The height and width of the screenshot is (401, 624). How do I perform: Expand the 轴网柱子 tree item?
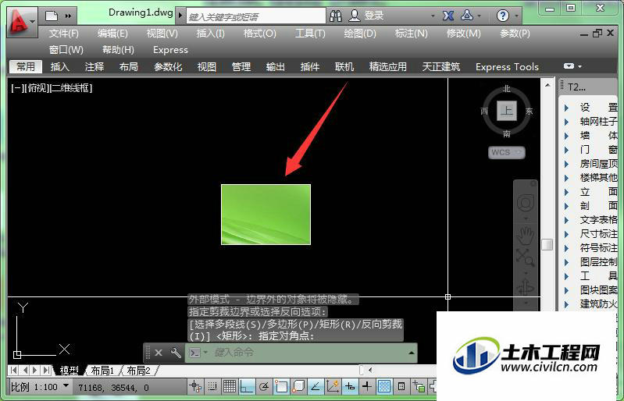(567, 122)
